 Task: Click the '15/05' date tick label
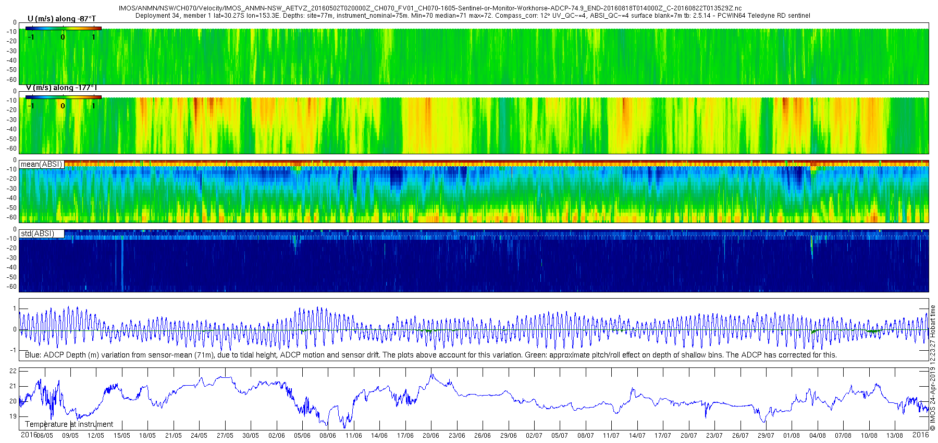pos(122,436)
